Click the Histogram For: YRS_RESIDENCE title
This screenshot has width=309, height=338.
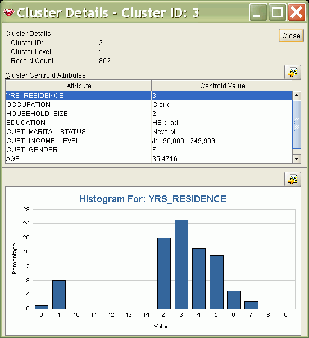[x=153, y=199]
